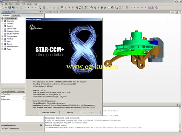Image resolution: width=182 pixels, height=136 pixels.
Task: Click the output console vertical scrollbar
Action: point(180,119)
